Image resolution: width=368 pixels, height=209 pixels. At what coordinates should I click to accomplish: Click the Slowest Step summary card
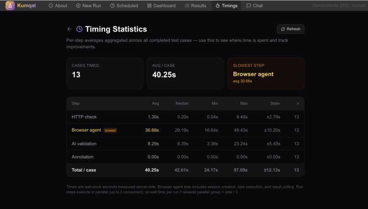[x=266, y=73]
